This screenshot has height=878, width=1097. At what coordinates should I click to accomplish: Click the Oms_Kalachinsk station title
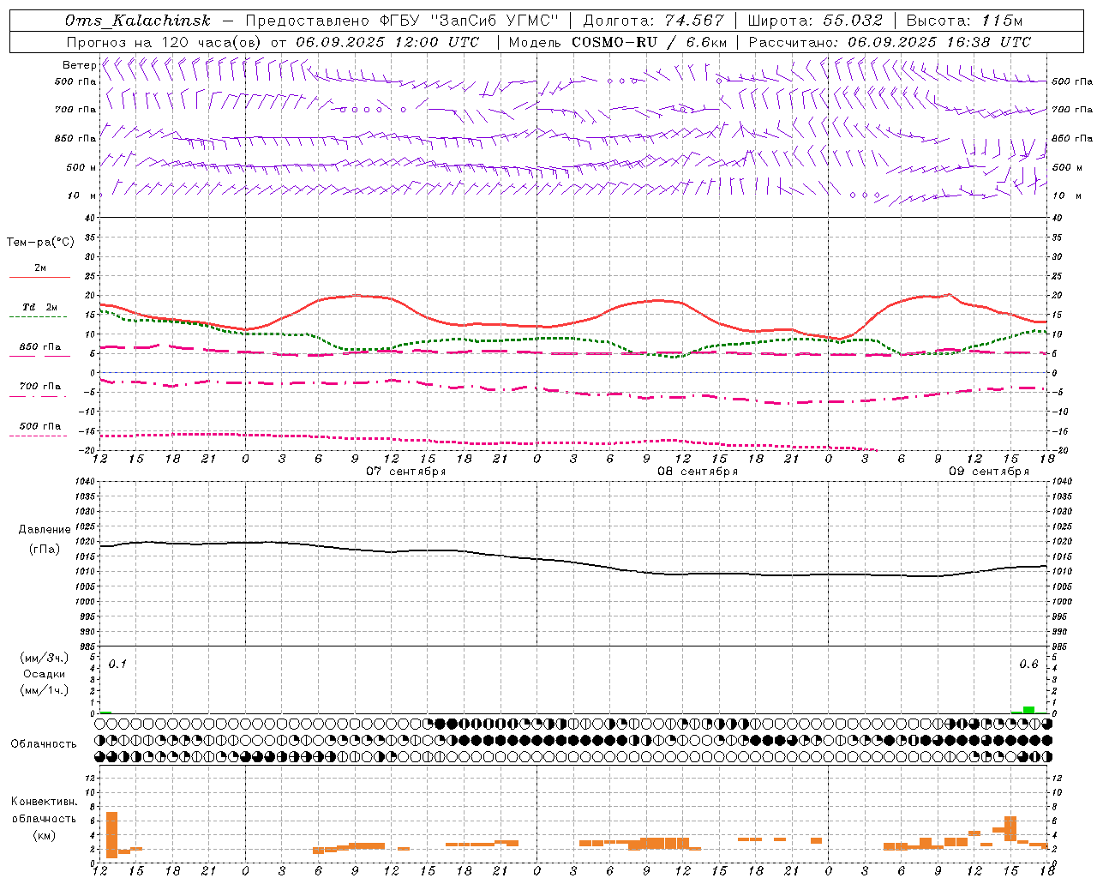point(138,21)
